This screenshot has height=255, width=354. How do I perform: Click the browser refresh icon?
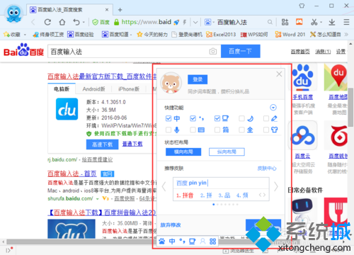tap(47, 22)
